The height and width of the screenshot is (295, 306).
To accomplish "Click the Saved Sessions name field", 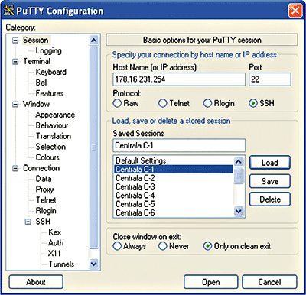I will click(x=179, y=145).
